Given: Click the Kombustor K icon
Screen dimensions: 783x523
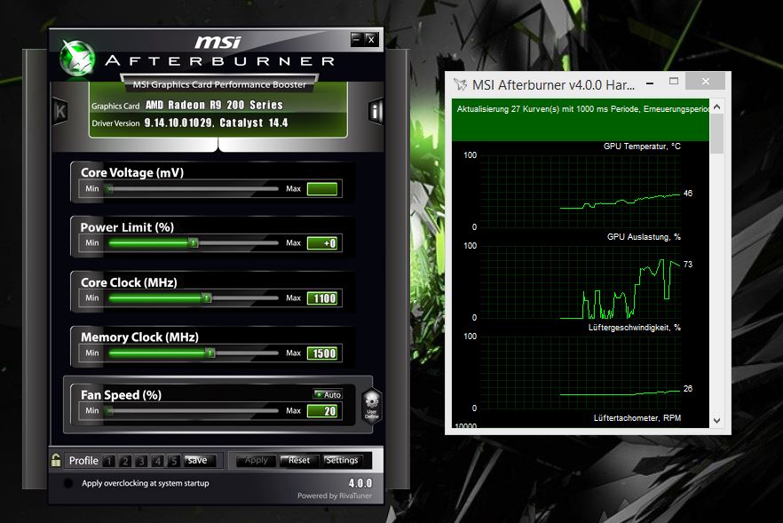Looking at the screenshot, I should 60,111.
